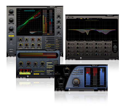Click Pure Limiter Output Gain knob

coord(42,63)
